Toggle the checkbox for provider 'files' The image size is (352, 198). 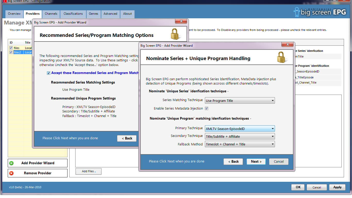(x=11, y=48)
